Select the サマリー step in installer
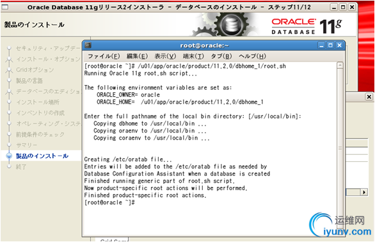 [x=26, y=145]
